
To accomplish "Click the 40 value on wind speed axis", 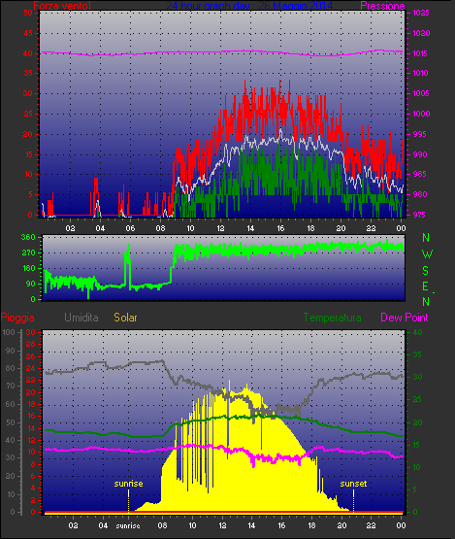I will tap(28, 53).
